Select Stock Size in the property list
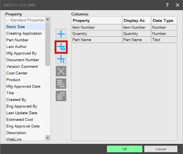This screenshot has height=154, width=183. 25,27
